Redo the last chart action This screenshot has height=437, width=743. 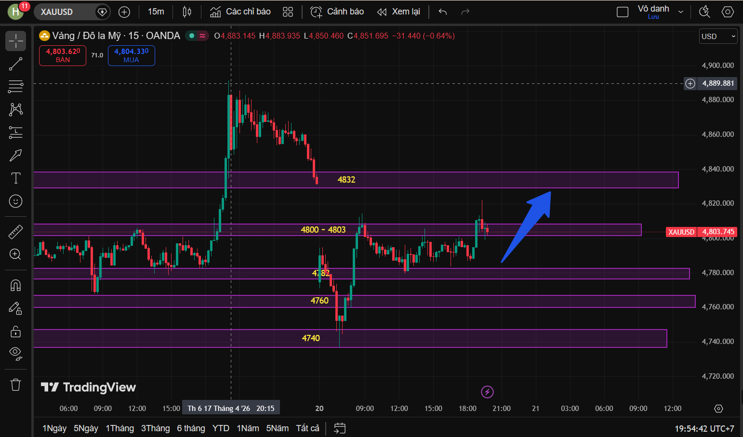click(465, 12)
